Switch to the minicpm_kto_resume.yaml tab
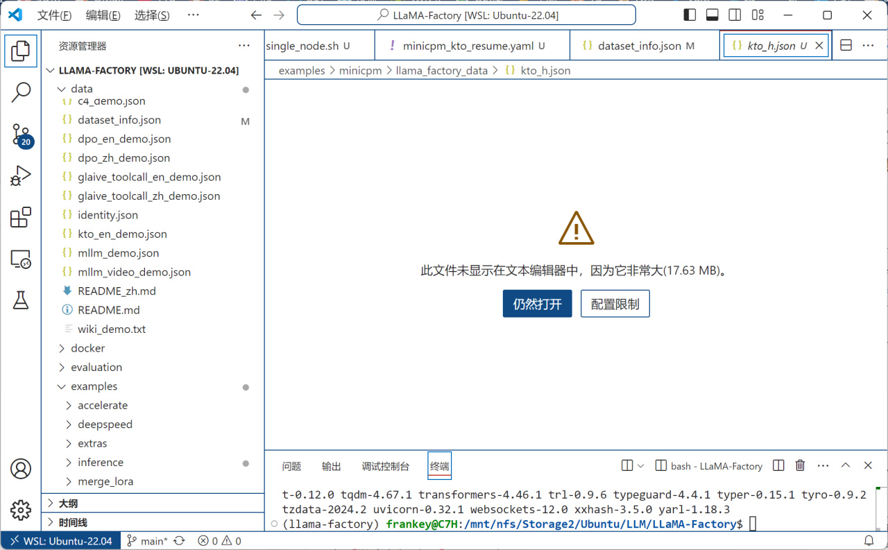 (x=472, y=46)
